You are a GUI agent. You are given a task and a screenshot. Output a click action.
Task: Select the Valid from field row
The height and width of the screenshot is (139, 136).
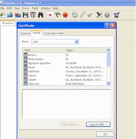[64, 72]
